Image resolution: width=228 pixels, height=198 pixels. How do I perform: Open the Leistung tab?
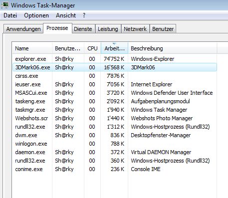pyautogui.click(x=108, y=29)
